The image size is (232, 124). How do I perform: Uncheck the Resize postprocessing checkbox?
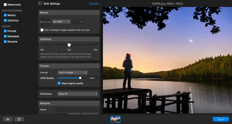[5, 15]
